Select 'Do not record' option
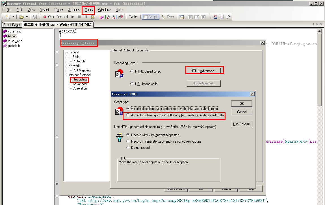 click(128, 147)
